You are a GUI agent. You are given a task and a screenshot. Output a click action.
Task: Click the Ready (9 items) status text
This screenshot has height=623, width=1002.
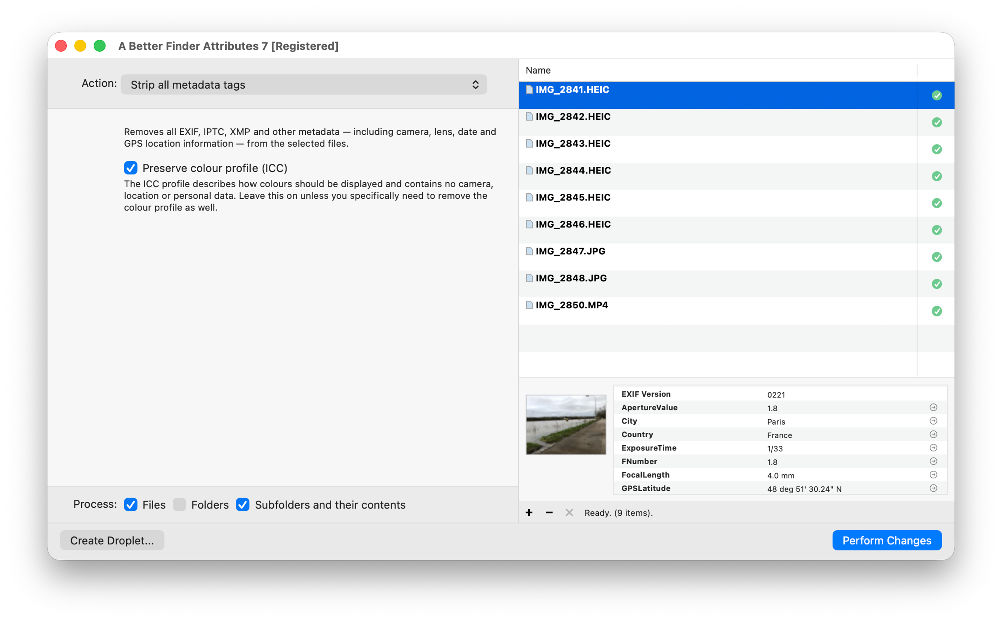618,513
